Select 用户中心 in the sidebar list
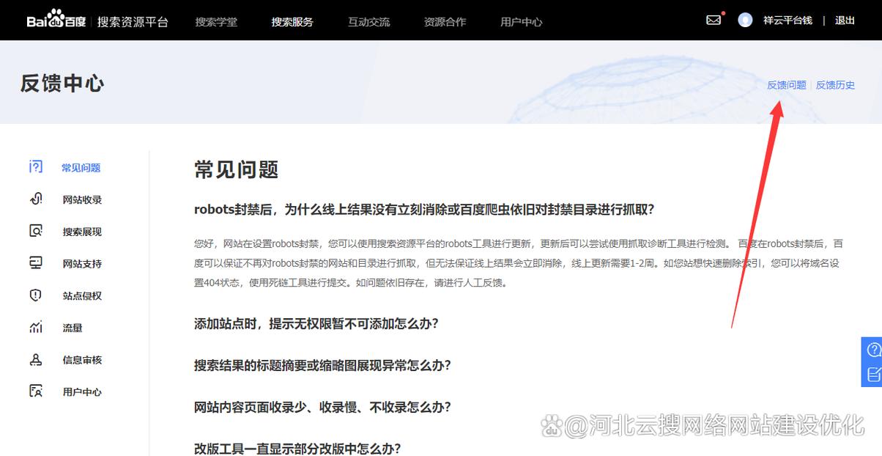Screen dimensions: 882x456 [x=82, y=392]
